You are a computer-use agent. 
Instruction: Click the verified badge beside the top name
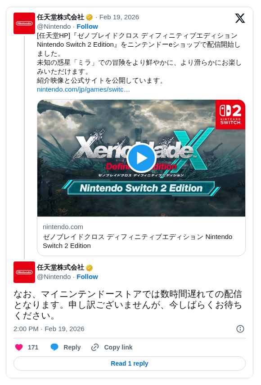click(x=89, y=17)
